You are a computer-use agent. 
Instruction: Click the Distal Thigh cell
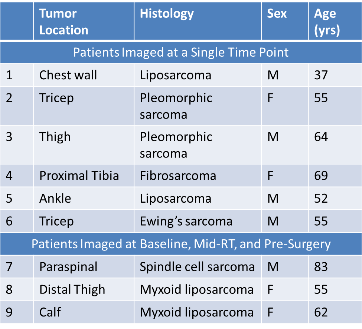tap(72, 289)
